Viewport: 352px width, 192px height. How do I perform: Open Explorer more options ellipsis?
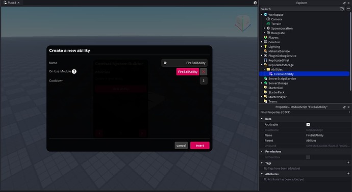click(348, 9)
